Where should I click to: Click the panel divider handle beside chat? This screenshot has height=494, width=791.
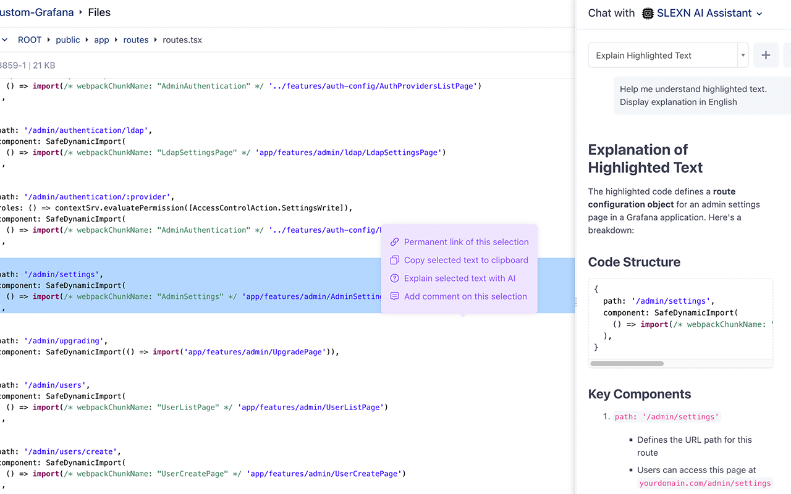coord(576,302)
